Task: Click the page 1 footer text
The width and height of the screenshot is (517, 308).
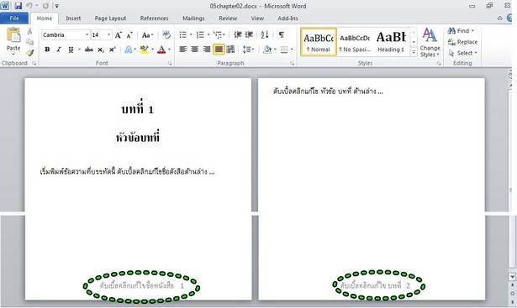Action: tap(142, 285)
